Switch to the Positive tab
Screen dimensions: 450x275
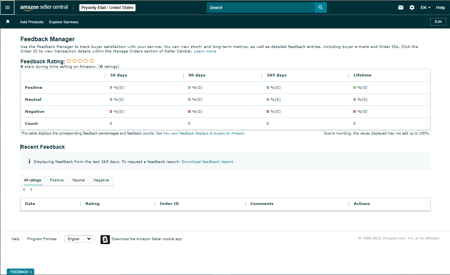tap(57, 180)
